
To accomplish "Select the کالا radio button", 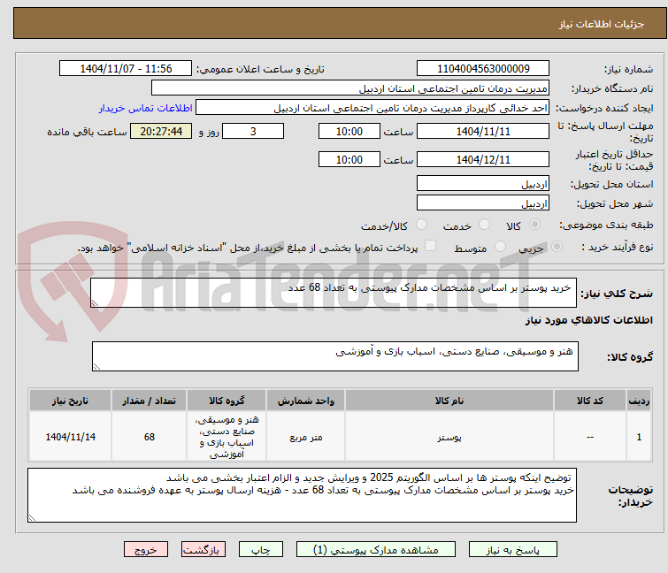I will pos(534,225).
